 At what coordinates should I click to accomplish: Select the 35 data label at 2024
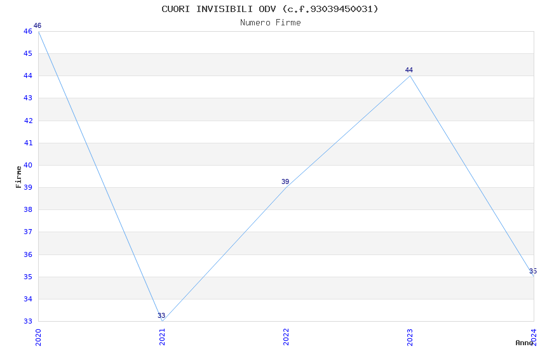(x=533, y=271)
